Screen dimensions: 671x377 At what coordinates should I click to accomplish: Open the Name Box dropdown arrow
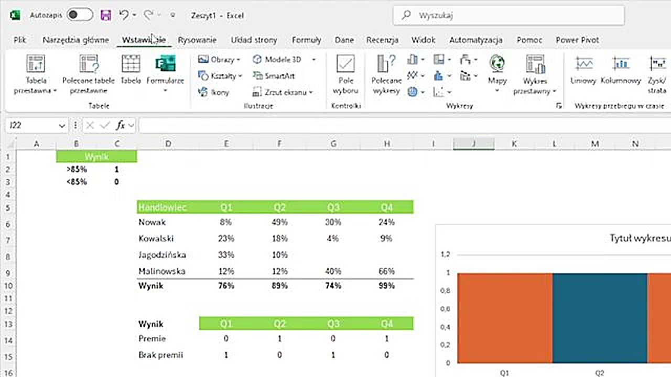pyautogui.click(x=62, y=126)
